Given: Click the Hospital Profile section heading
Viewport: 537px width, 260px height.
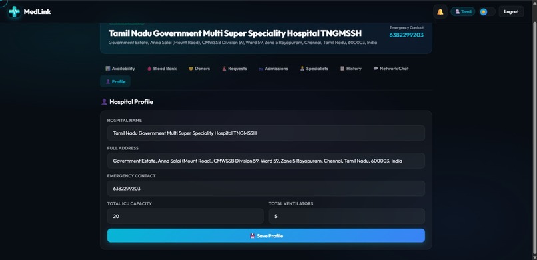Looking at the screenshot, I should (x=131, y=102).
